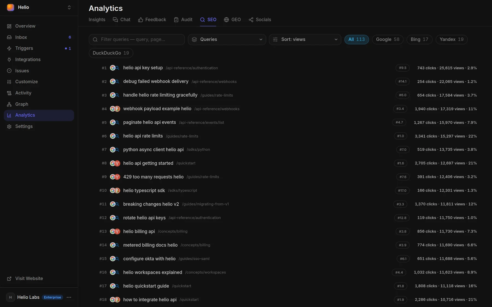The width and height of the screenshot is (492, 307).
Task: Click Yandex icon on helio billing api row
Action: click(x=117, y=231)
